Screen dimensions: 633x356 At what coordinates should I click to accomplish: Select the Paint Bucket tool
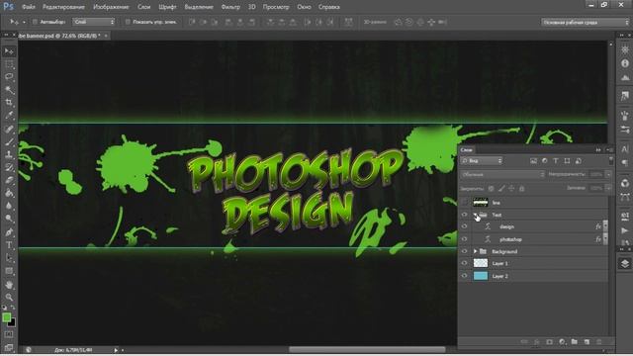9,194
